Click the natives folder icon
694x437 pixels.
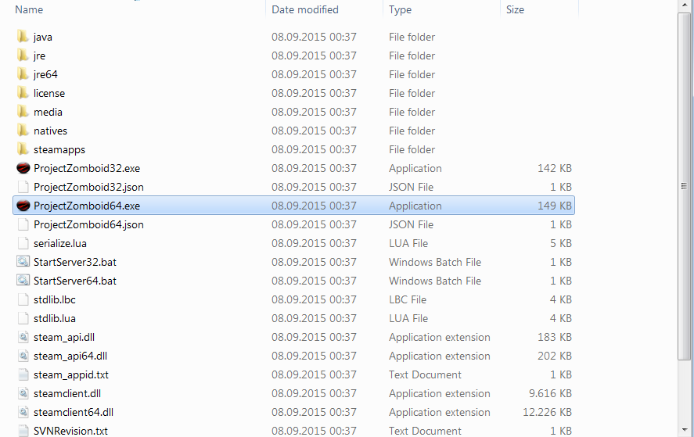coord(23,131)
